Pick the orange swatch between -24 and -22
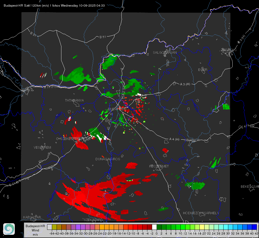259x238 pixels. pos(102,227)
